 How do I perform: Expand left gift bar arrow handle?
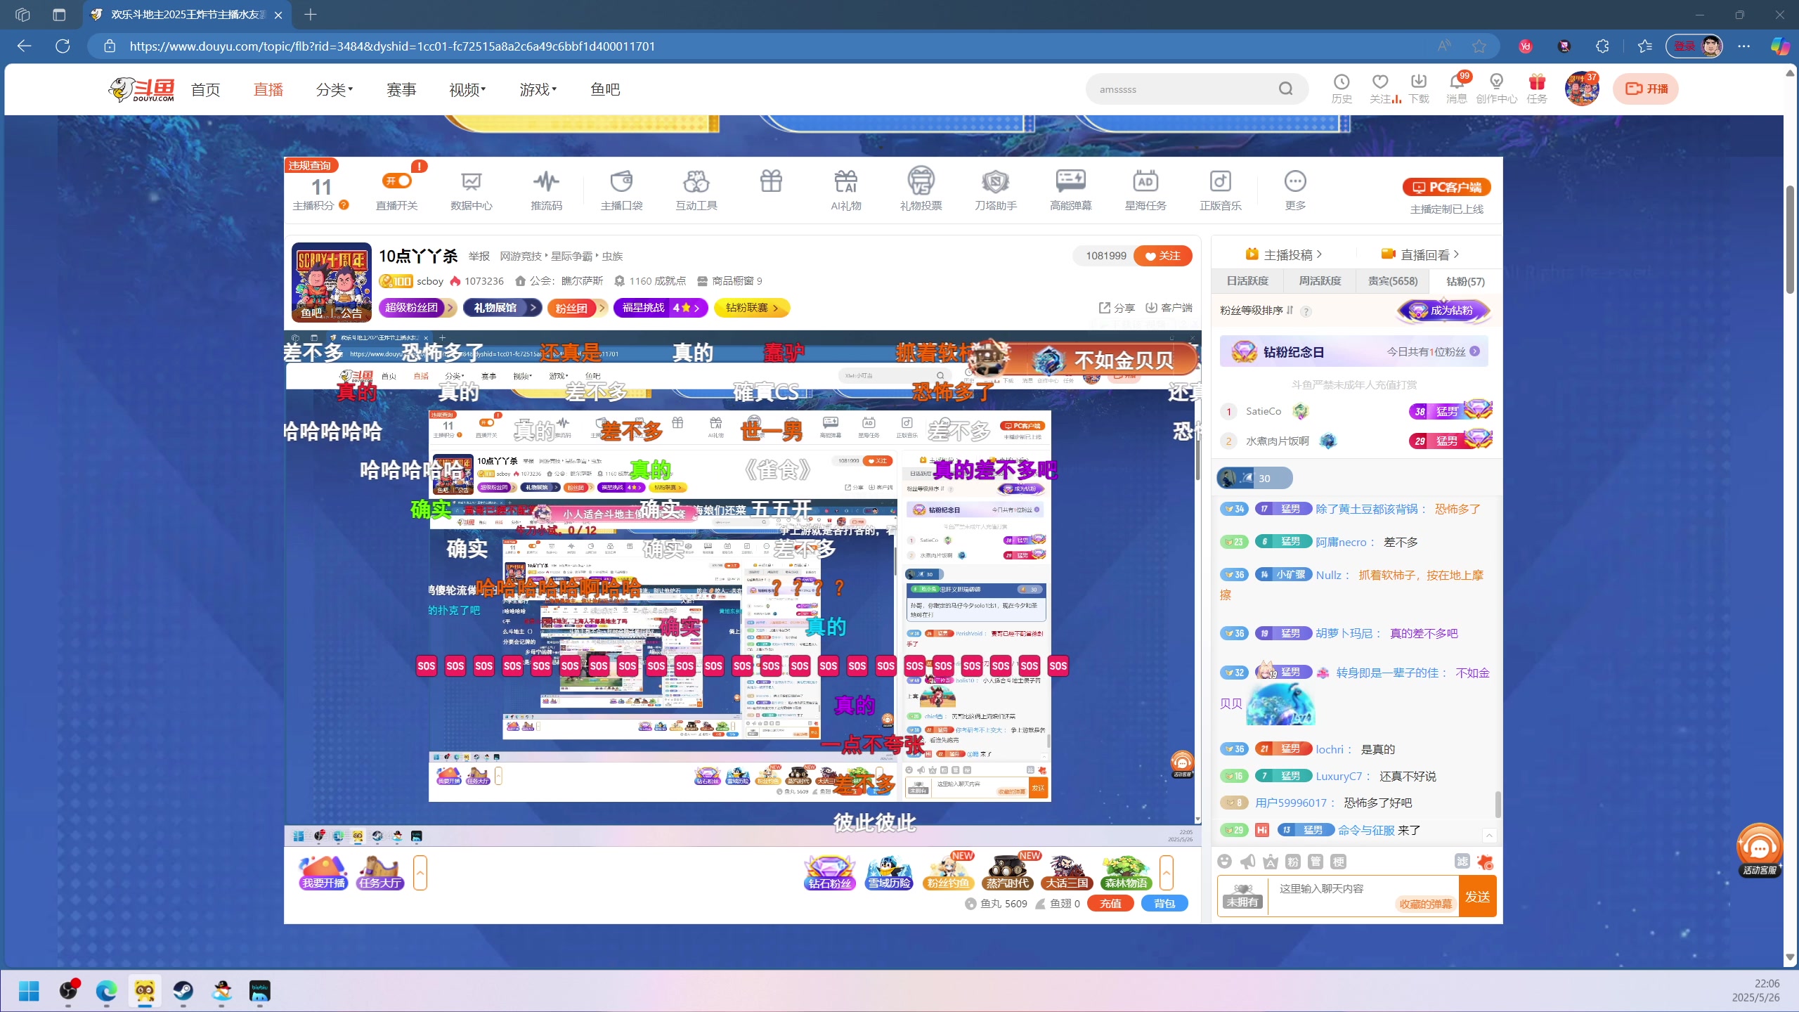[420, 873]
